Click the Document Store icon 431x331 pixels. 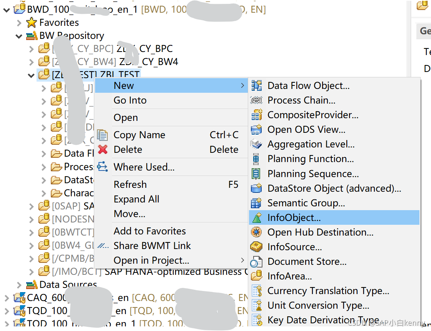point(256,262)
